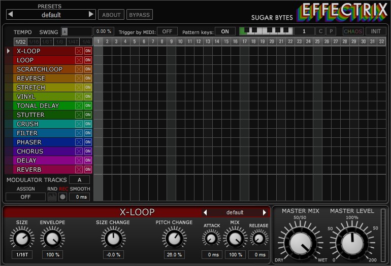The image size is (391, 266).
Task: Click the modulator REC record circle button
Action: [x=62, y=197]
